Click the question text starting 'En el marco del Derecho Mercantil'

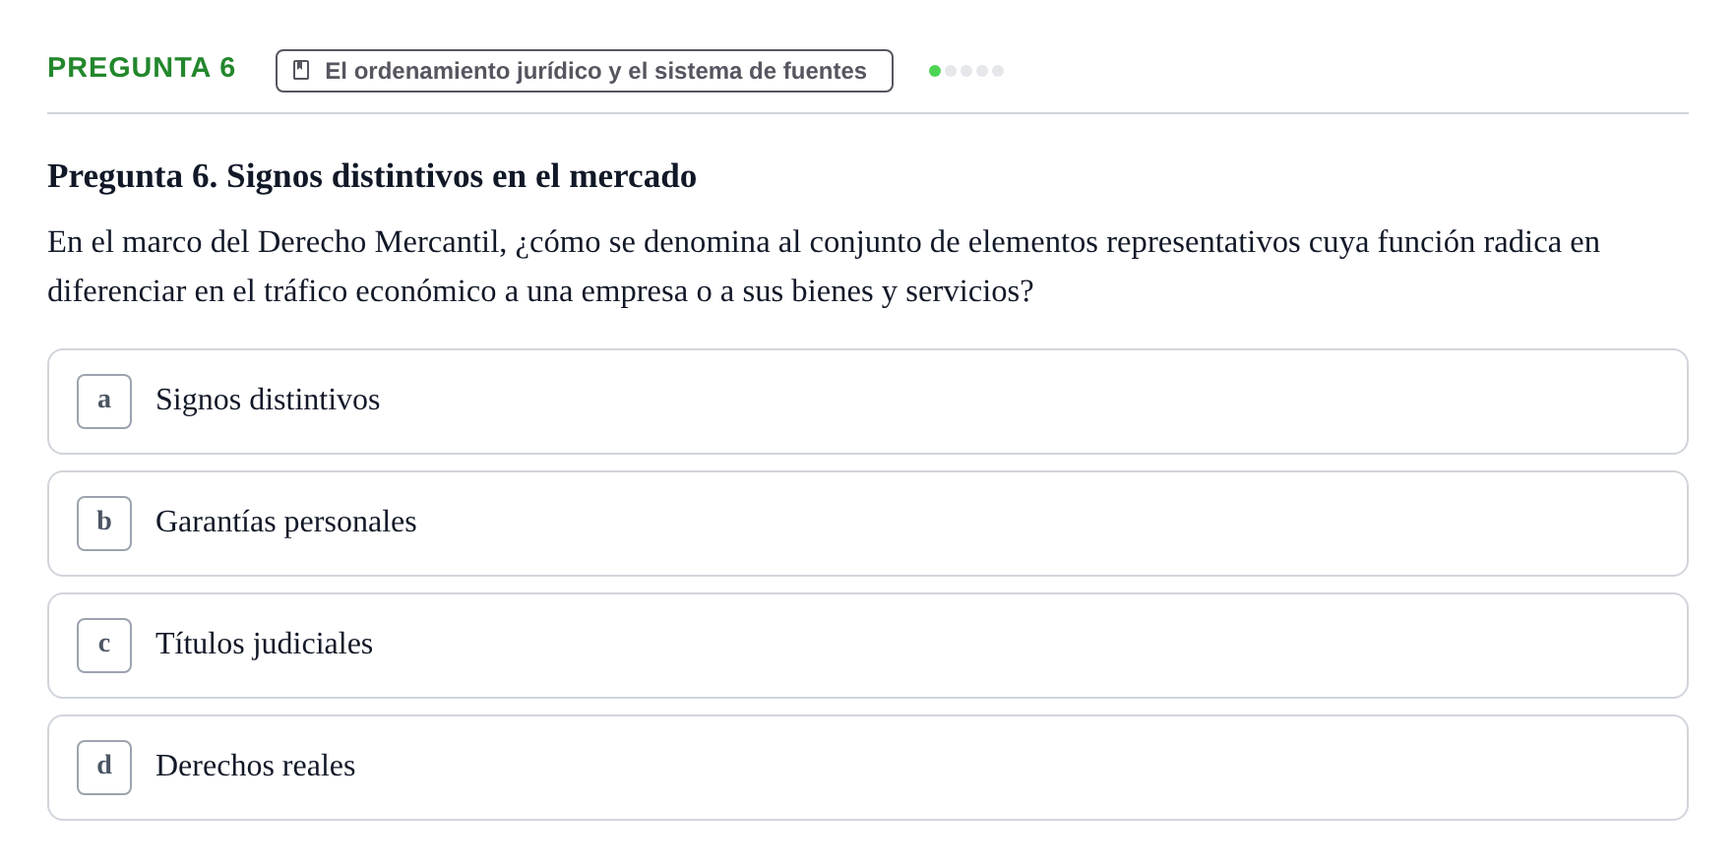(x=824, y=267)
